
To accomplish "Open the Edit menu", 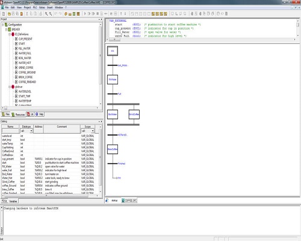I will pos(13,7).
